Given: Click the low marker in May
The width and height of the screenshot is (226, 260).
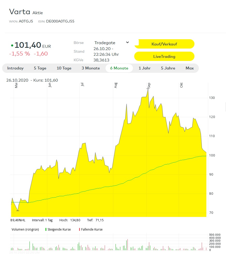Looking at the screenshot, I should [18, 211].
